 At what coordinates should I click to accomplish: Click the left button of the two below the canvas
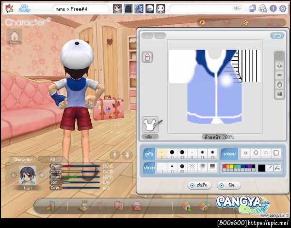coord(200,185)
